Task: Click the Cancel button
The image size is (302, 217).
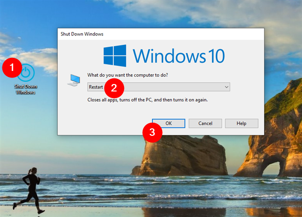Action: pos(205,123)
